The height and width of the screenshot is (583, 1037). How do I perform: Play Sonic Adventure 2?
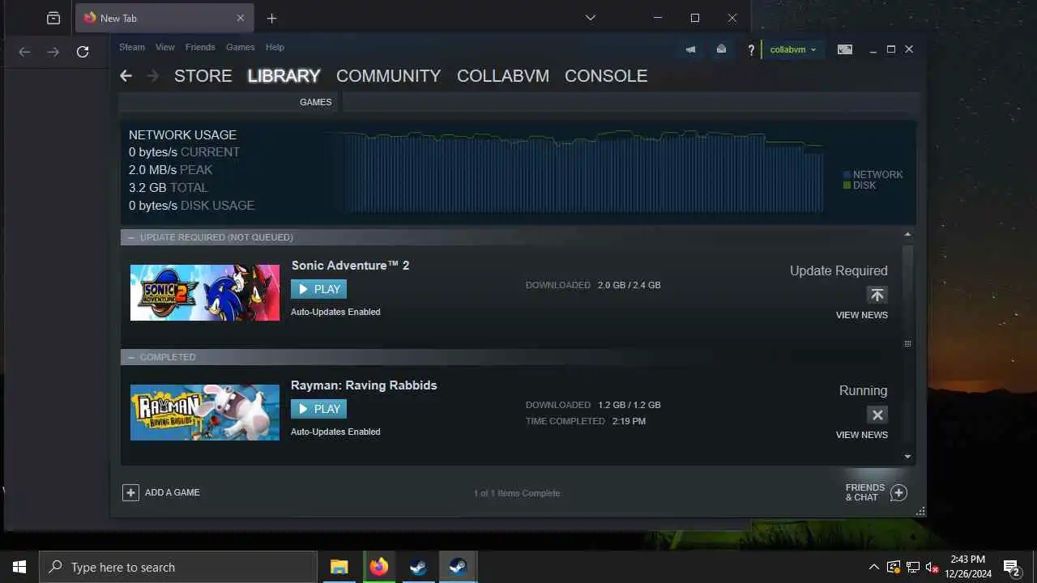coord(318,289)
